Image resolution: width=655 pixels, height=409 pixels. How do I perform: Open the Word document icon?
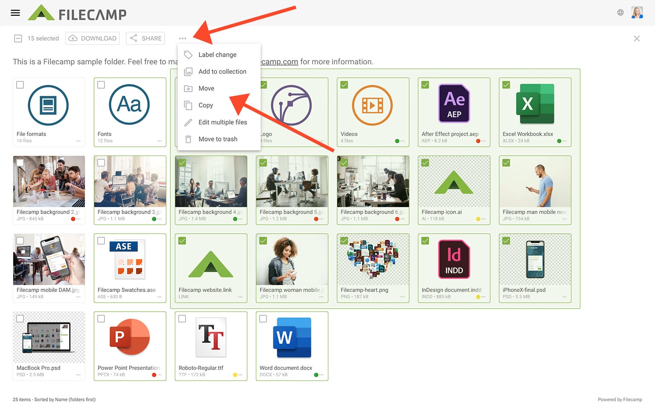292,337
